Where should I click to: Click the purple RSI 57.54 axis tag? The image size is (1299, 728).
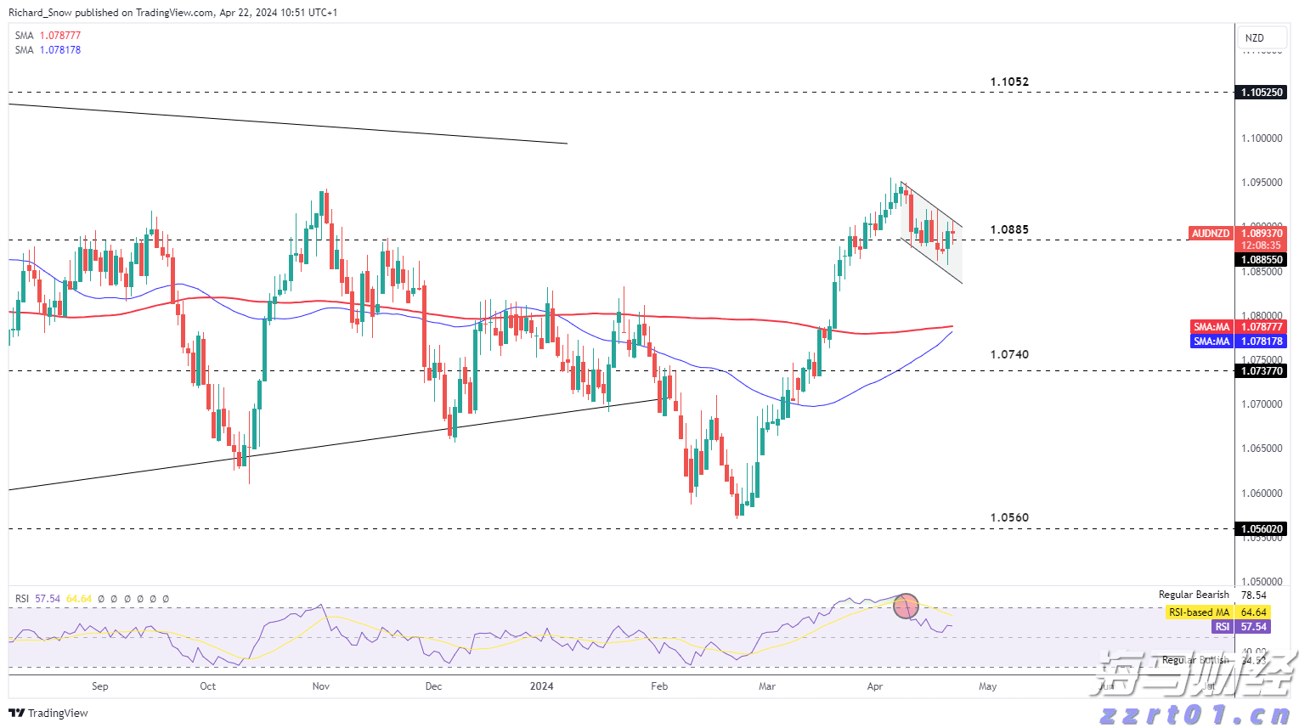click(1240, 627)
